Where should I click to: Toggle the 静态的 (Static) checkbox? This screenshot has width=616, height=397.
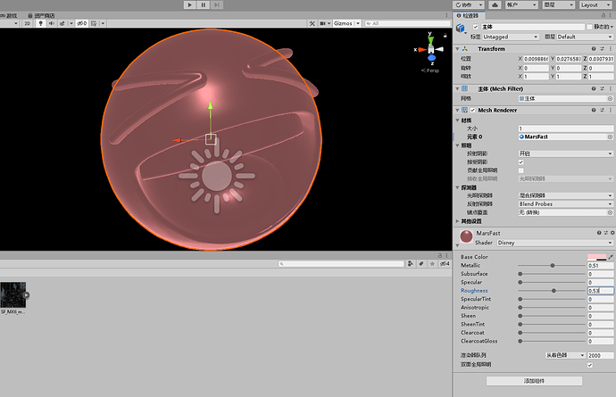(x=589, y=27)
